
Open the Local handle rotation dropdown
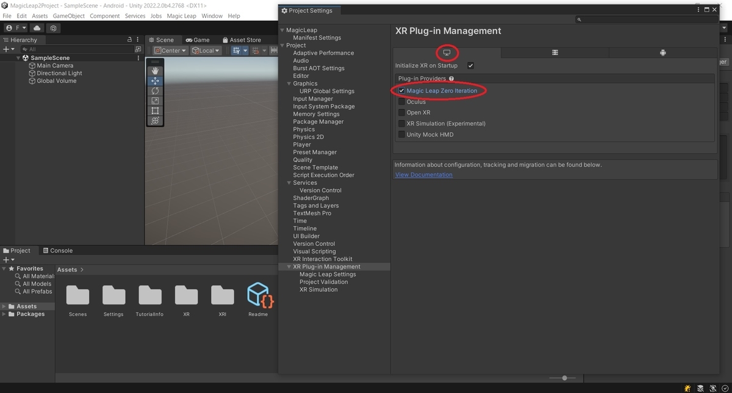tap(206, 51)
